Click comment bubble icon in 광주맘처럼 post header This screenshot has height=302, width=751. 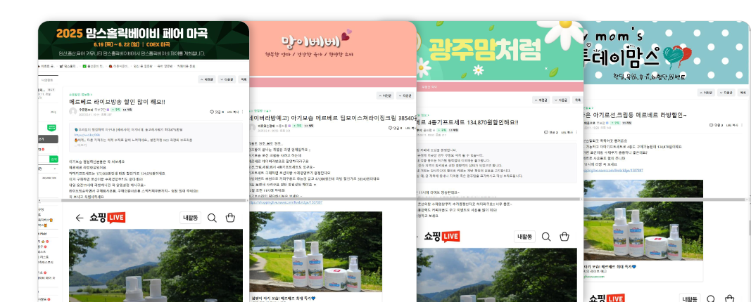[546, 132]
